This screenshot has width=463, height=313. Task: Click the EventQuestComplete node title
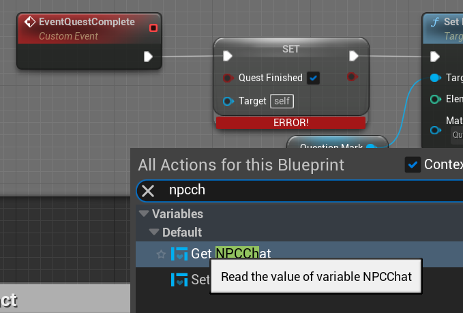(87, 22)
